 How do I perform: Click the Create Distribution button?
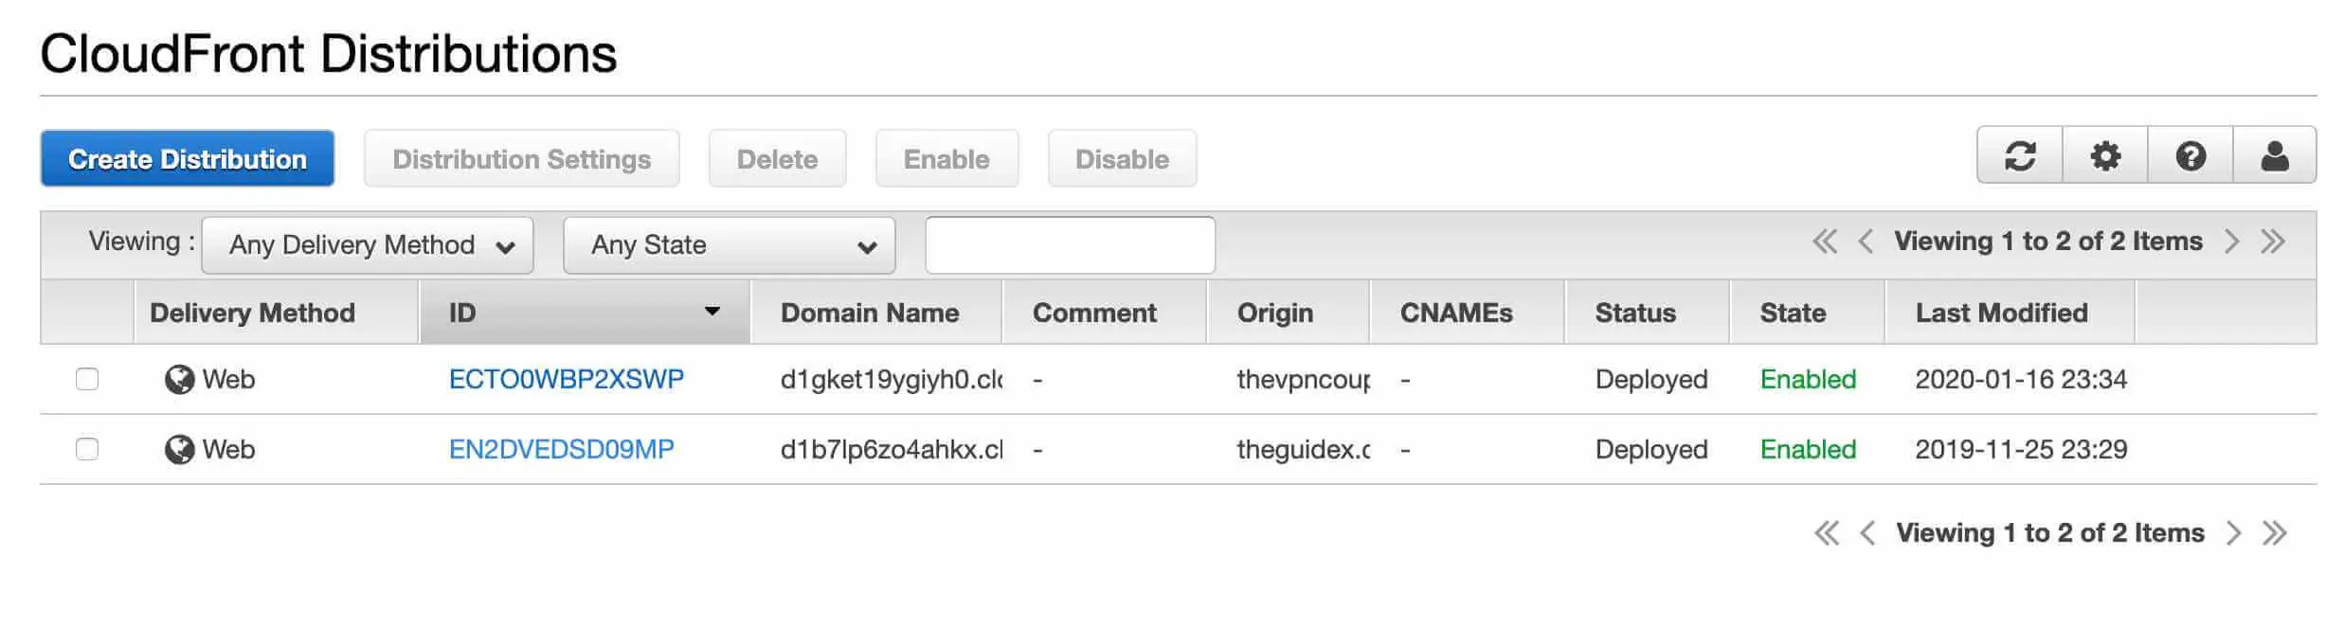click(188, 158)
